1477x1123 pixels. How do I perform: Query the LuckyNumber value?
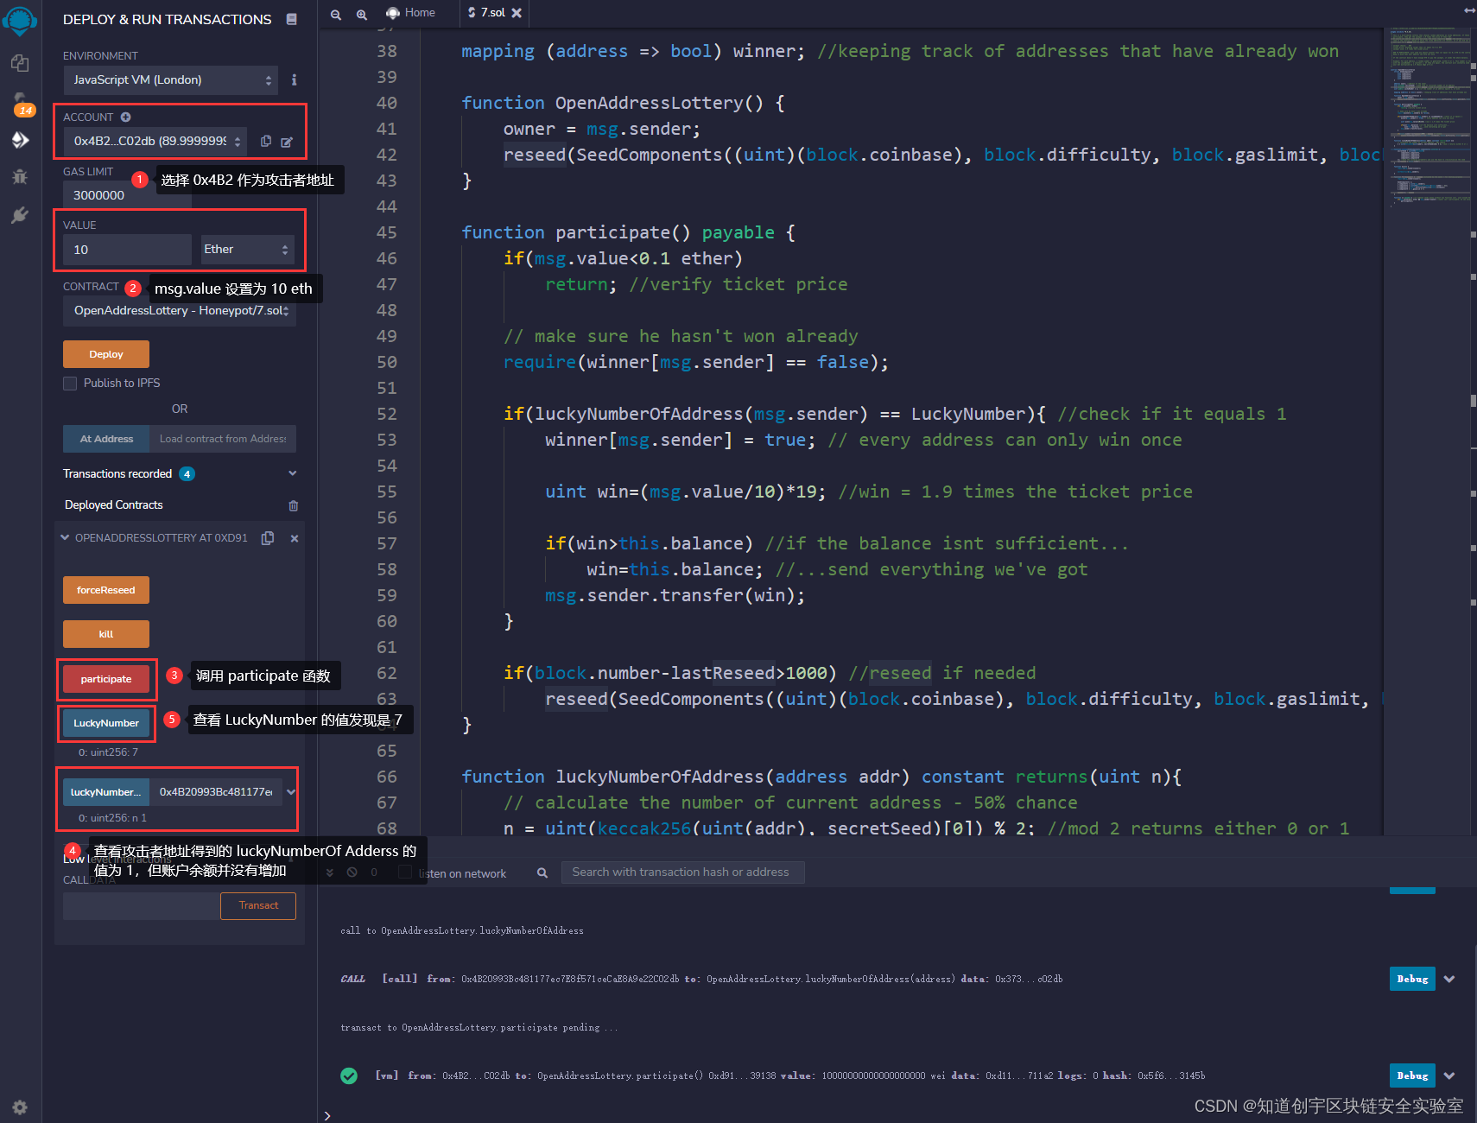pyautogui.click(x=106, y=723)
